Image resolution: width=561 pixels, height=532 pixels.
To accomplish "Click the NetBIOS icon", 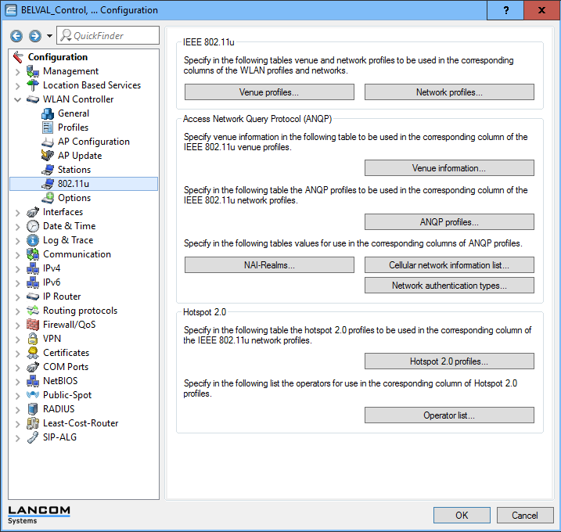I will [33, 381].
